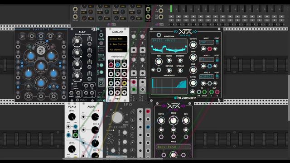Click the FREQ knob on XFX filter
The width and height of the screenshot is (290, 163).
[173, 121]
